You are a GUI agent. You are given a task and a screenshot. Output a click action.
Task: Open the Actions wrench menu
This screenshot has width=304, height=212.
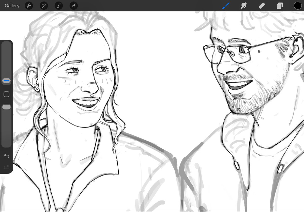pos(29,6)
